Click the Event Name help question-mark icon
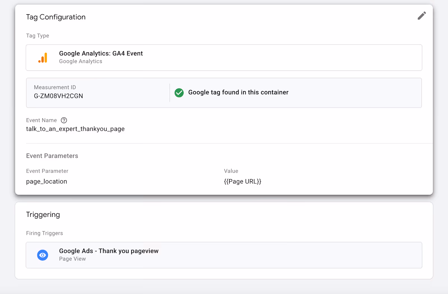Screen dimensions: 448x294 (x=64, y=120)
